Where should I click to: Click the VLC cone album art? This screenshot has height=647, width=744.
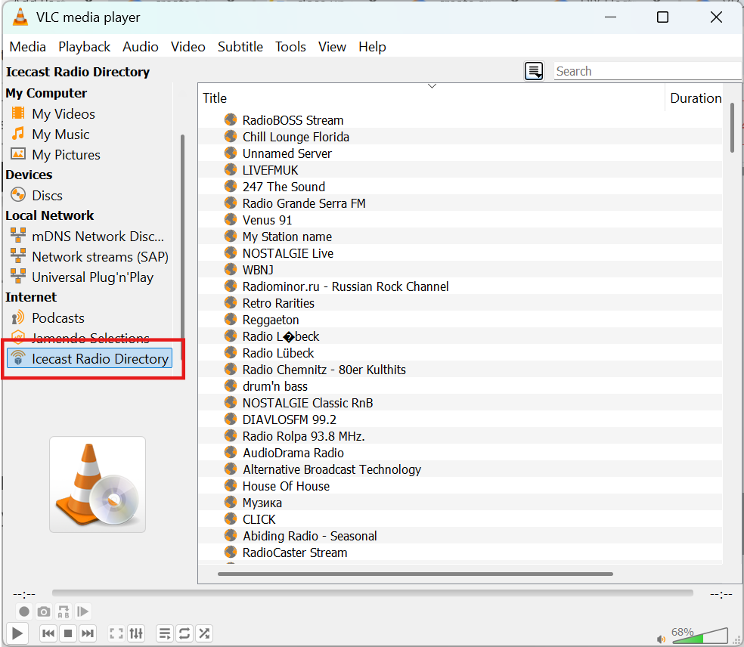(98, 484)
